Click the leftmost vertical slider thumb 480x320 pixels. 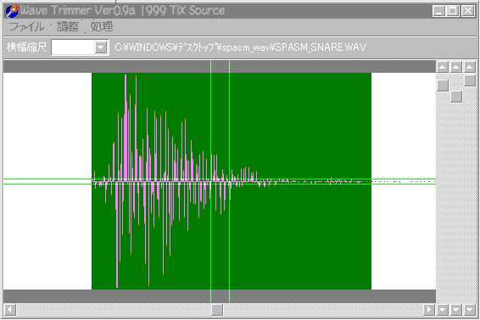click(x=443, y=86)
